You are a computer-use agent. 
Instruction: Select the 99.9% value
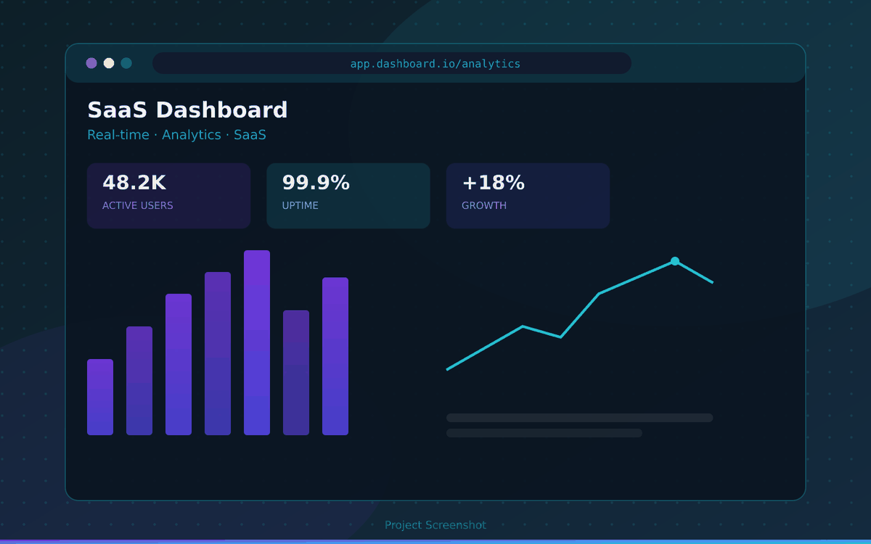point(316,183)
